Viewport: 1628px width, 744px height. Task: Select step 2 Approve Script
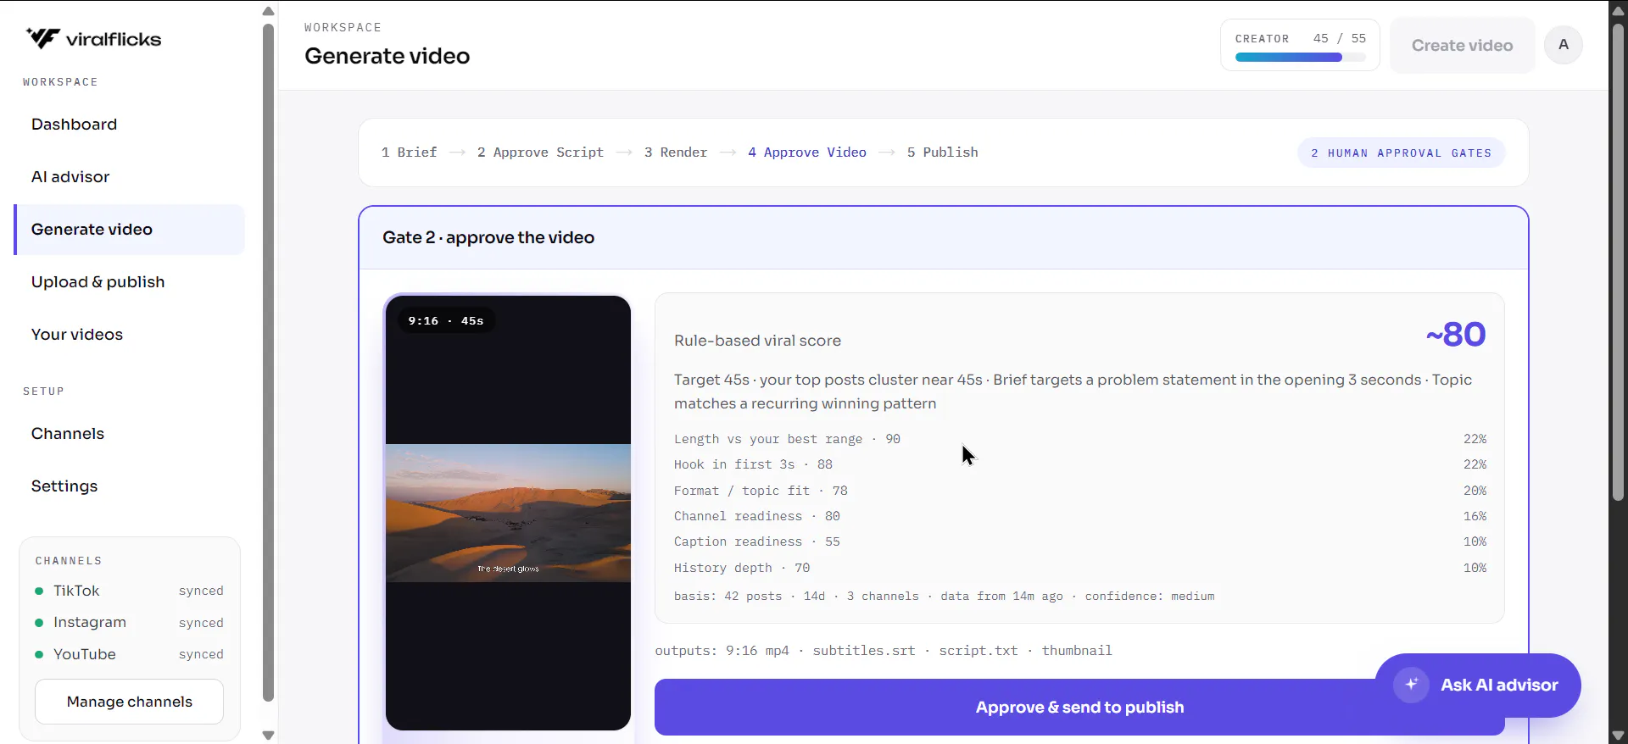(540, 153)
